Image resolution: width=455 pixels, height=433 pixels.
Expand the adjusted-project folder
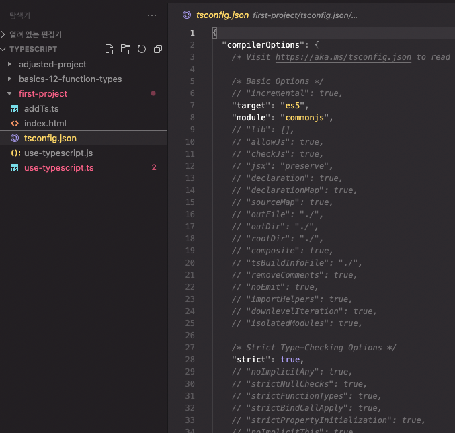click(x=9, y=64)
